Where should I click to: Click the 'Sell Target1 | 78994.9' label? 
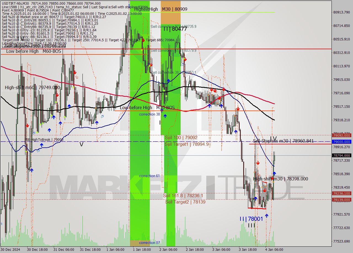(187, 144)
